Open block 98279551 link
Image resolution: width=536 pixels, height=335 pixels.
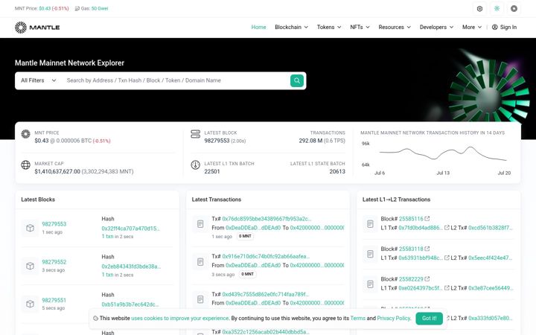(54, 300)
